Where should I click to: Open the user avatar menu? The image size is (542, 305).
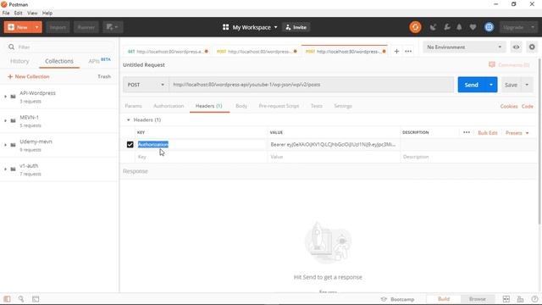point(489,27)
